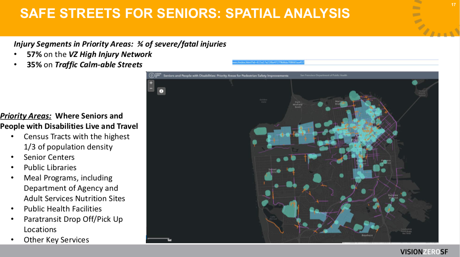The height and width of the screenshot is (257, 460).
Task: Select the Traffic Calm-able Streets text
Action: (x=98, y=65)
